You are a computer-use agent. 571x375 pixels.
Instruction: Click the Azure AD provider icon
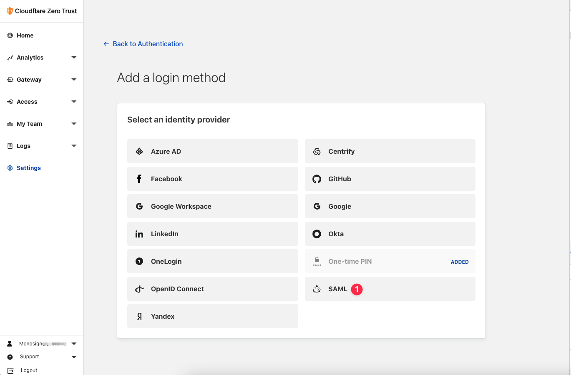(139, 151)
